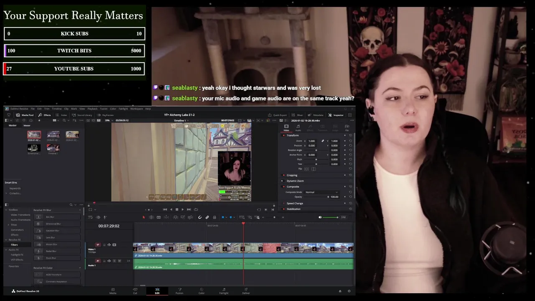Collapse the Resolve FX tree group
The image size is (535, 301).
[6, 240]
